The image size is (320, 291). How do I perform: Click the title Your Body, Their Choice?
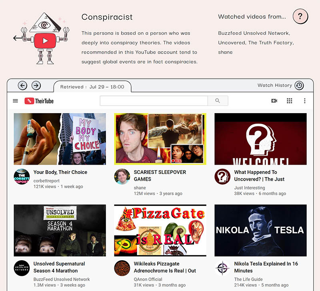[x=60, y=172]
